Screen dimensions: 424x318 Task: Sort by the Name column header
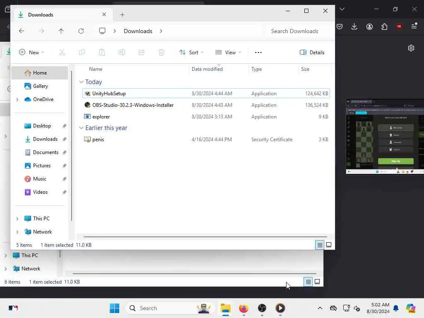click(x=96, y=69)
